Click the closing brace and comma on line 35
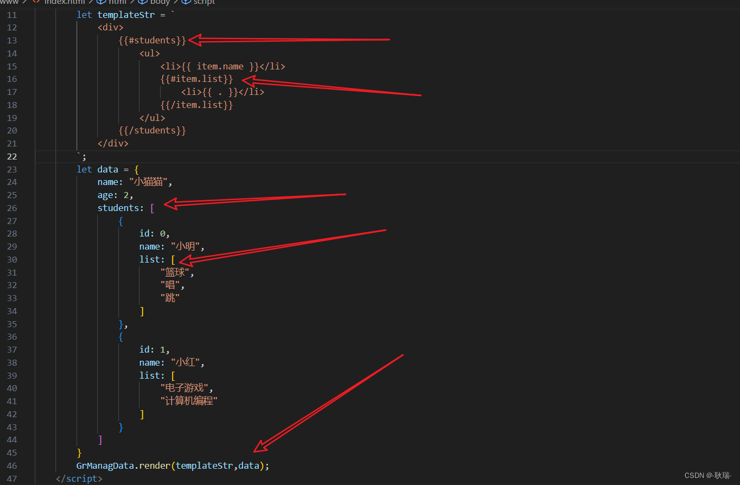The height and width of the screenshot is (485, 740). click(124, 324)
